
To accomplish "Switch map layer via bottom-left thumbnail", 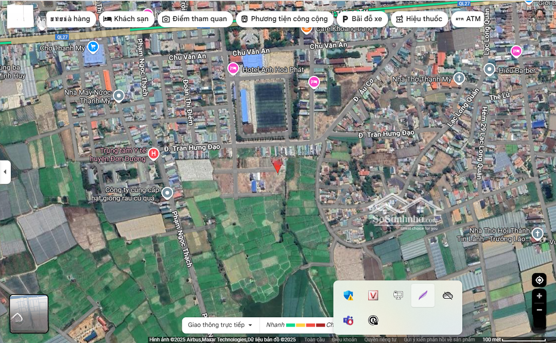I will click(x=29, y=313).
